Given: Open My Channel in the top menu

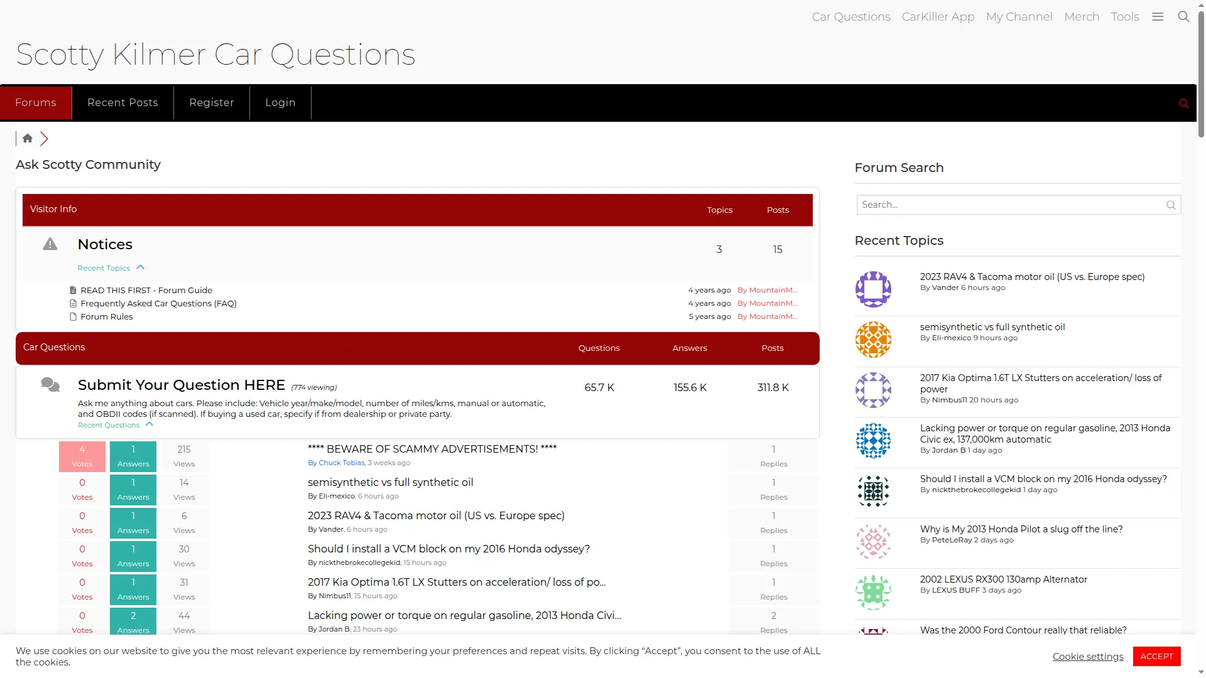Looking at the screenshot, I should 1019,17.
